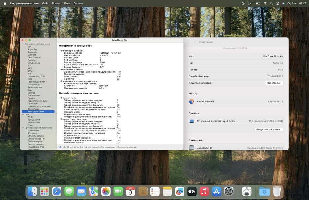Click Серийный номер value GJVHM7P3V5
This screenshot has width=309, height=200.
tap(275, 76)
